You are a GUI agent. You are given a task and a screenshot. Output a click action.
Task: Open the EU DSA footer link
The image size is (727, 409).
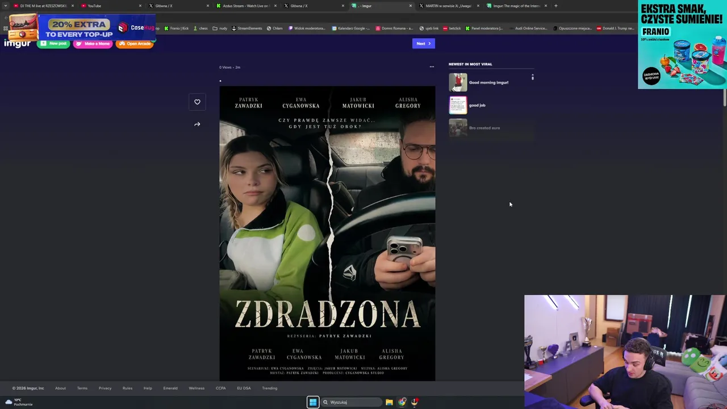pyautogui.click(x=244, y=388)
